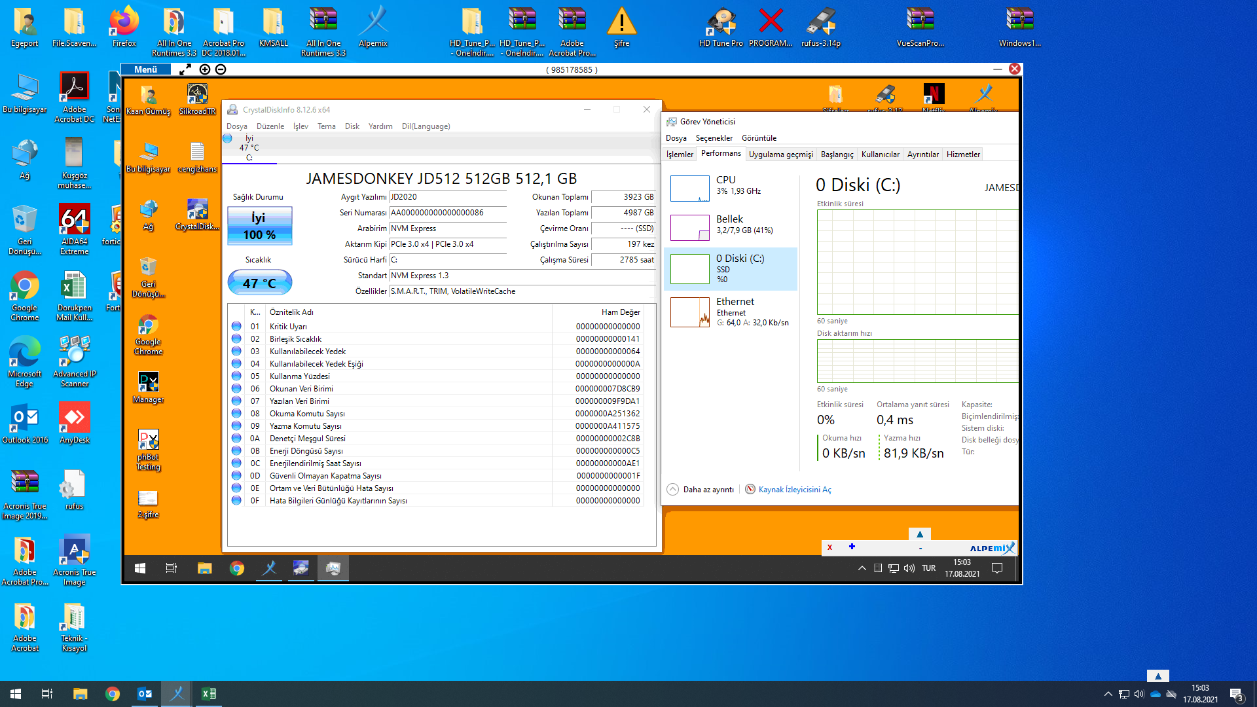The width and height of the screenshot is (1257, 707).
Task: Open cengizhans file on remote desktop
Action: click(x=197, y=157)
